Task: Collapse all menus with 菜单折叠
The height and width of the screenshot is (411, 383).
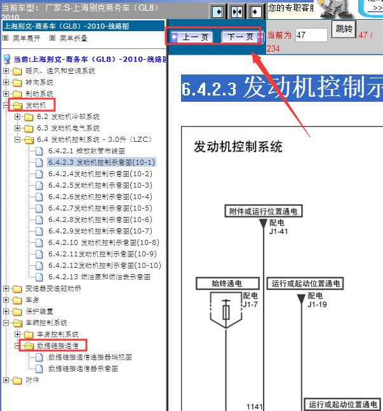Action: [74, 39]
